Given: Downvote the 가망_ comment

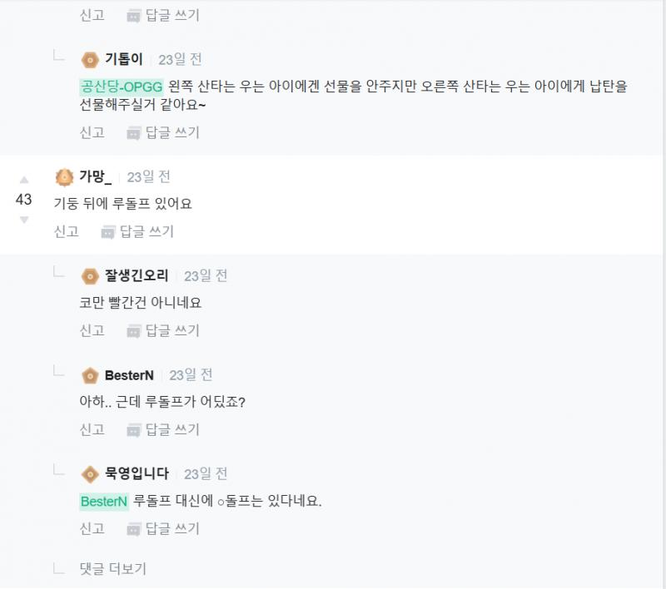Looking at the screenshot, I should coord(24,220).
